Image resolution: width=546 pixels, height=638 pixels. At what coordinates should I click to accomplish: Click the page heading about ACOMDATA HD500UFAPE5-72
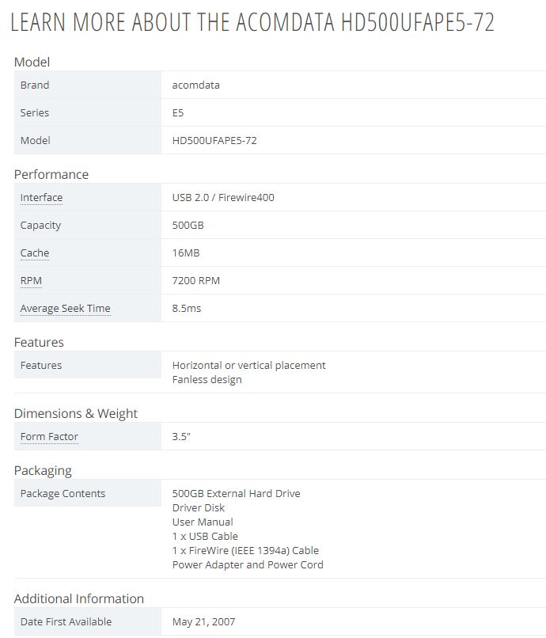(252, 23)
